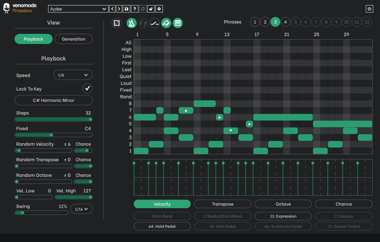Toggle the metronome icon
This screenshot has height=242, width=380.
click(x=131, y=23)
